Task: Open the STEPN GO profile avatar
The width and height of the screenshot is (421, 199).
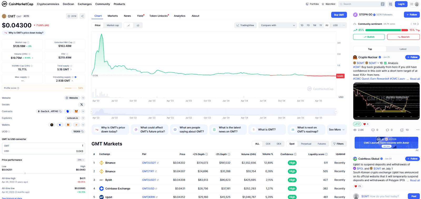Action: pyautogui.click(x=355, y=15)
